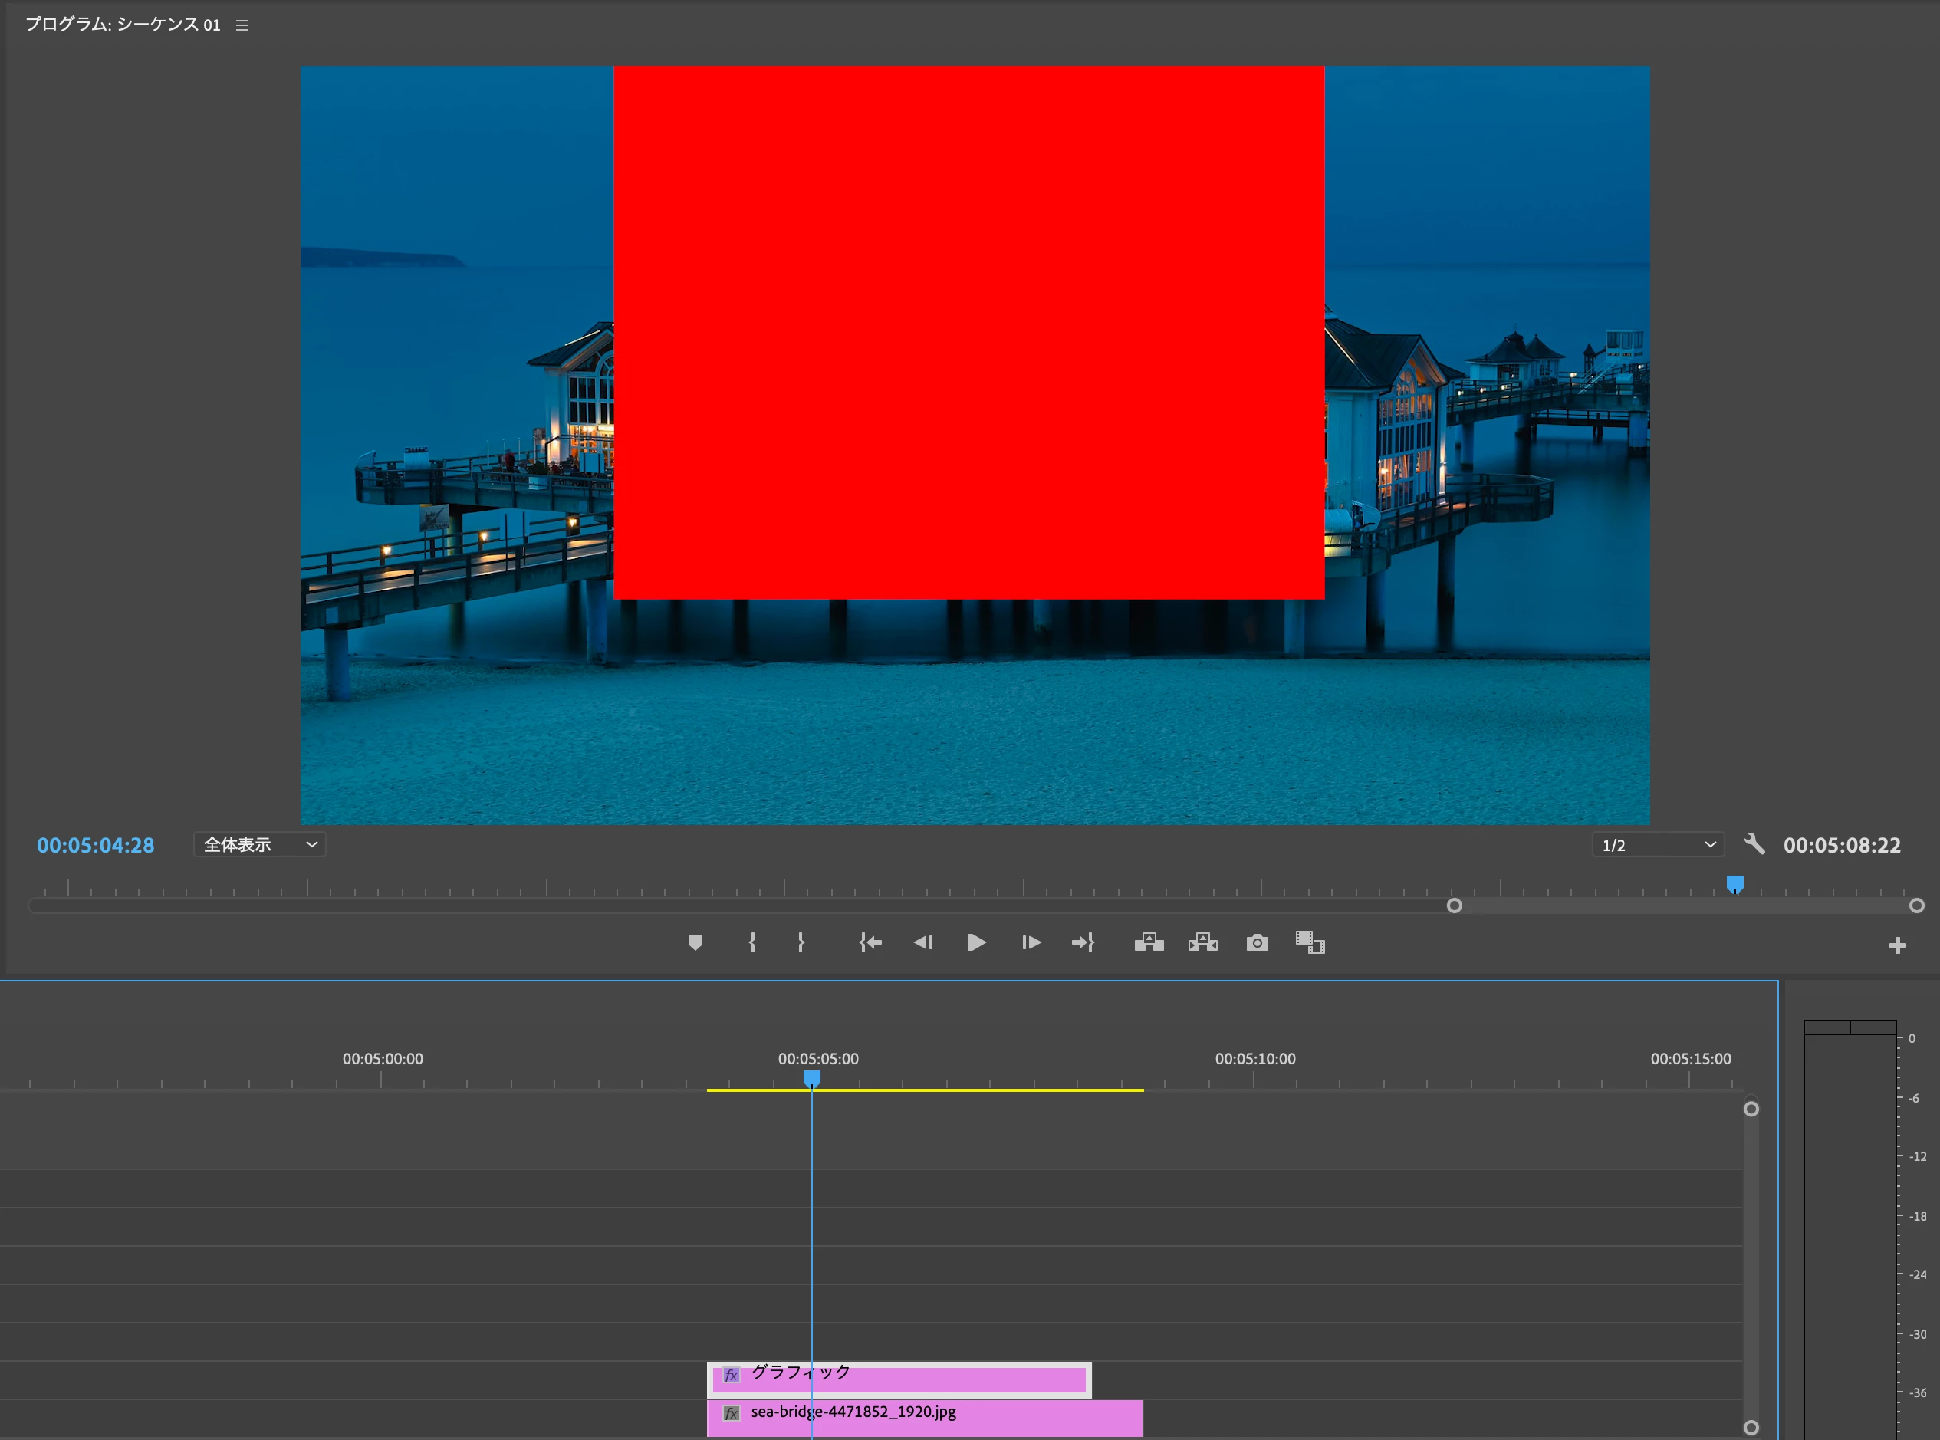Viewport: 1940px width, 1440px height.
Task: Open the 全体表示 zoom level dropdown
Action: (259, 845)
